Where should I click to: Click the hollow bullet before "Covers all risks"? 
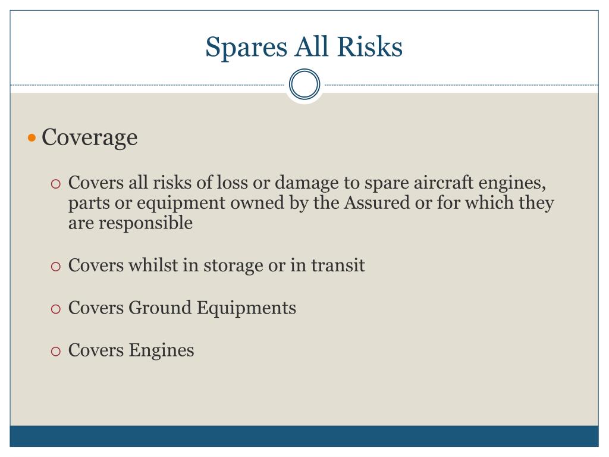[56, 184]
